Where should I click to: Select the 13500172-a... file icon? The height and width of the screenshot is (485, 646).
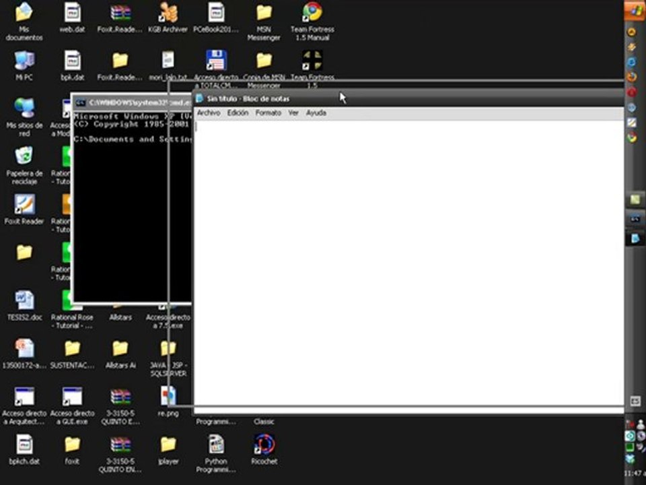point(24,354)
